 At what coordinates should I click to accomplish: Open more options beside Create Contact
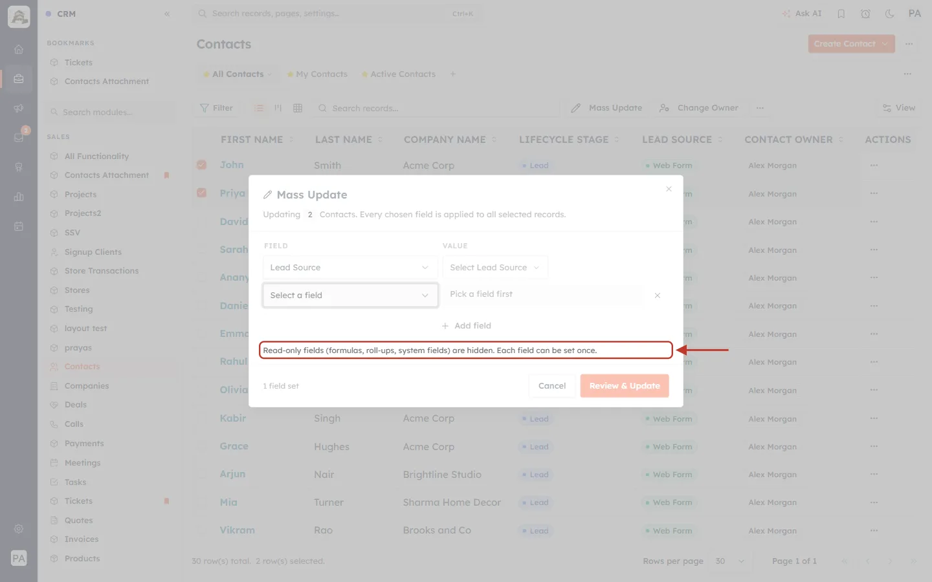click(x=909, y=44)
